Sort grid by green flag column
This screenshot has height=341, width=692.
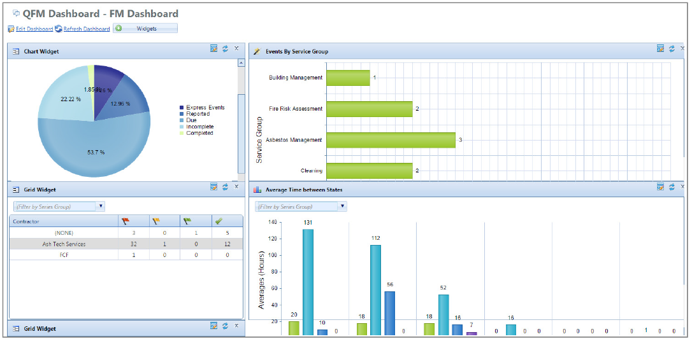pyautogui.click(x=196, y=221)
